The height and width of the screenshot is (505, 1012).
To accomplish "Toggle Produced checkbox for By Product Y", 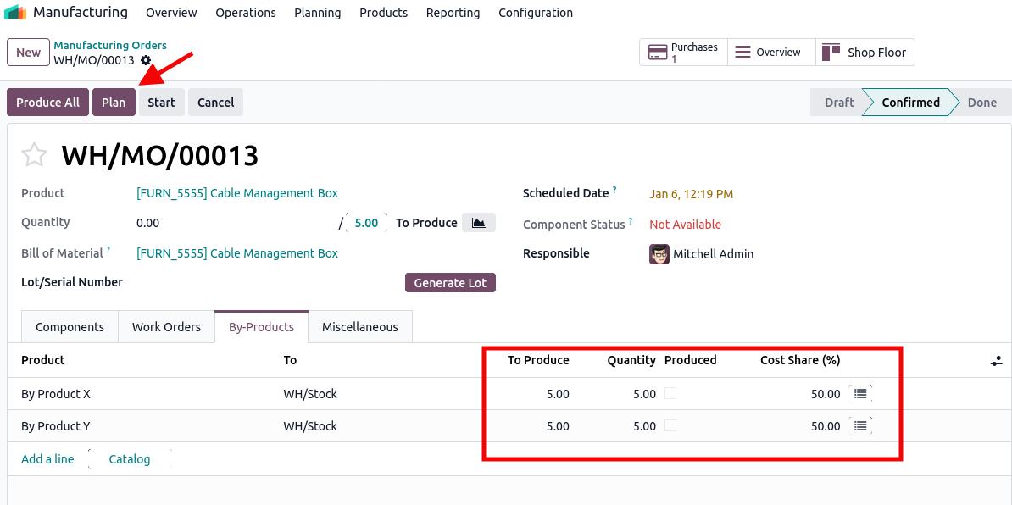I will pos(670,425).
